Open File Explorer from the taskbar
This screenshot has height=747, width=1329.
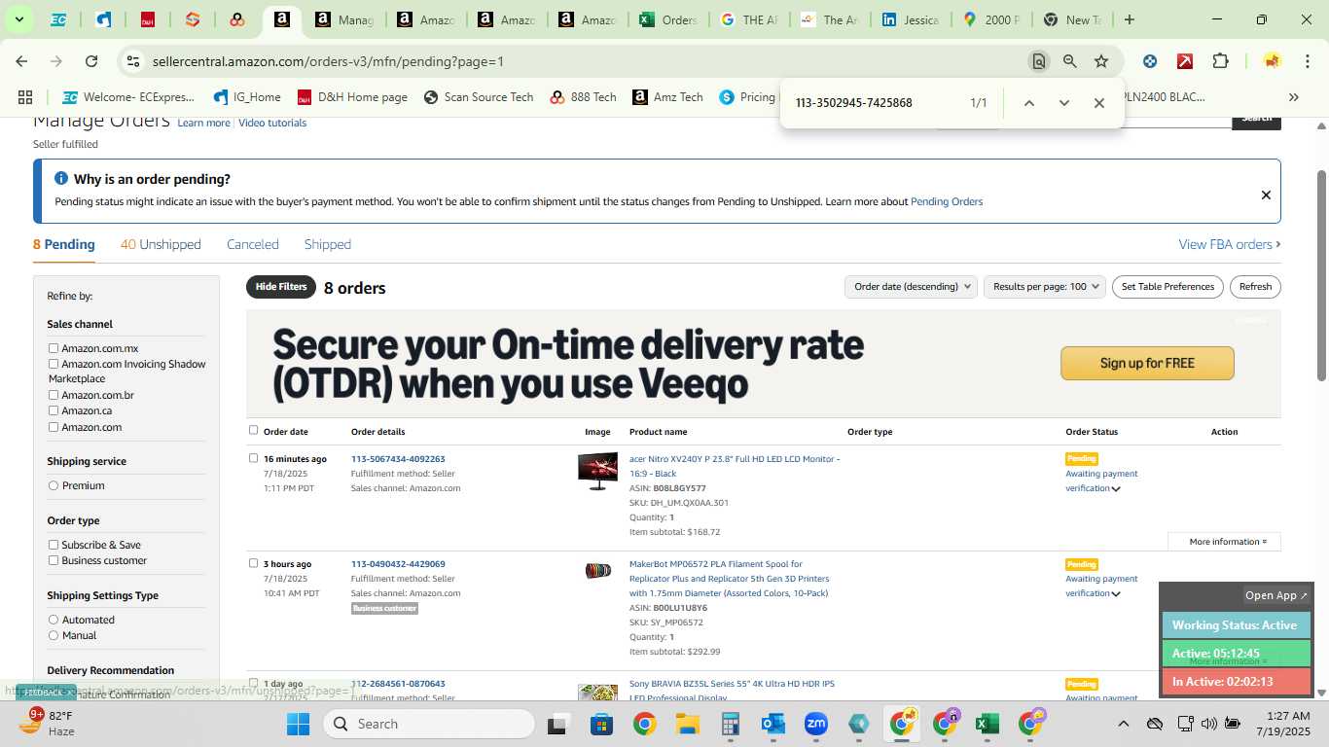click(x=687, y=724)
